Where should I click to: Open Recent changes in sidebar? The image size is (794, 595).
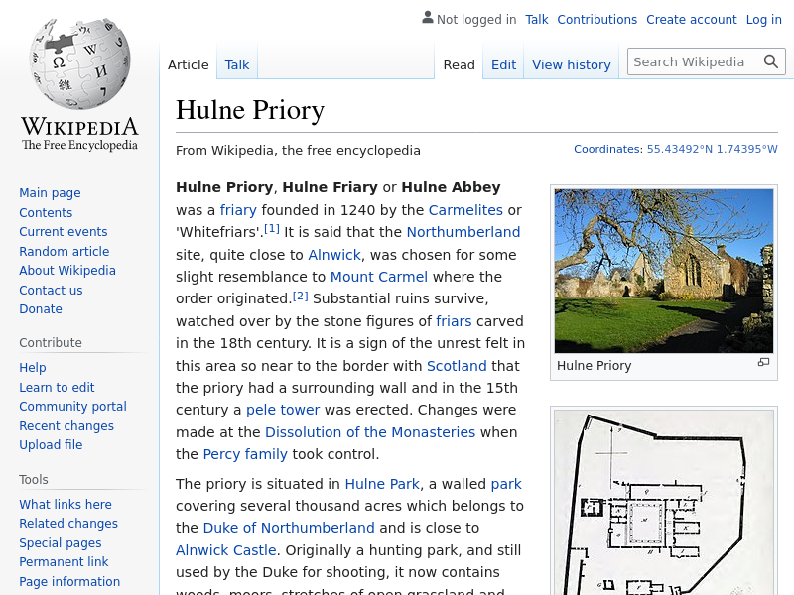(66, 426)
